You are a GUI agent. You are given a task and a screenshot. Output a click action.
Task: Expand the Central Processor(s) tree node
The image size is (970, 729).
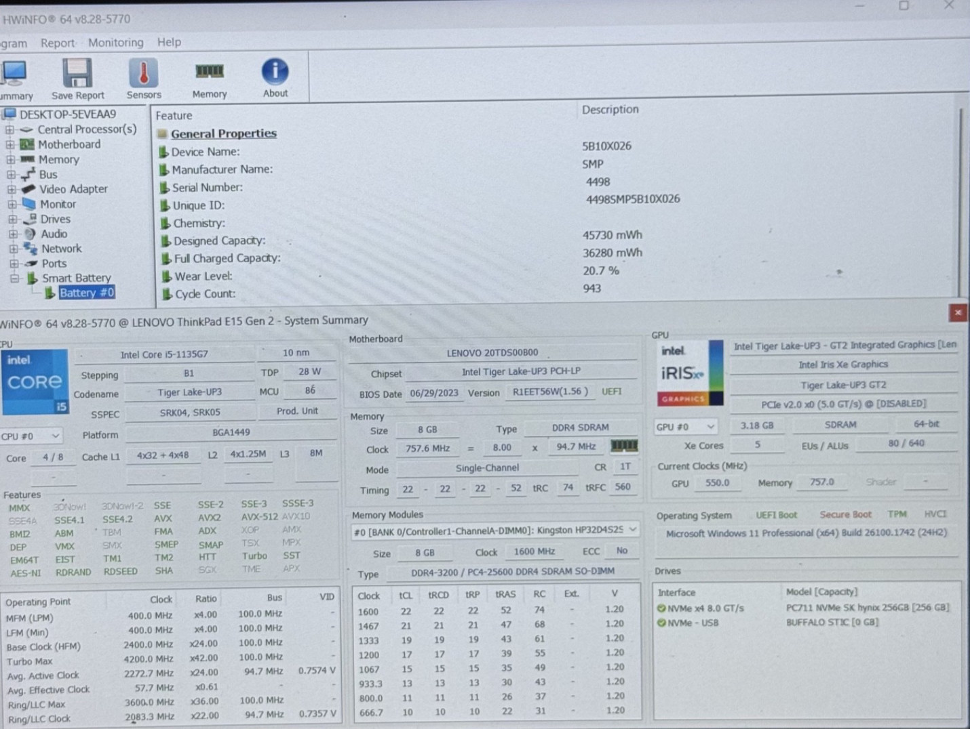click(9, 129)
